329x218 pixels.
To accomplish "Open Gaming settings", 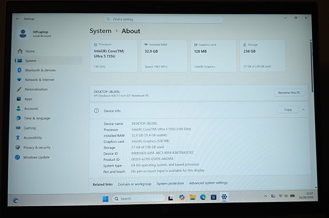I will [49, 128].
